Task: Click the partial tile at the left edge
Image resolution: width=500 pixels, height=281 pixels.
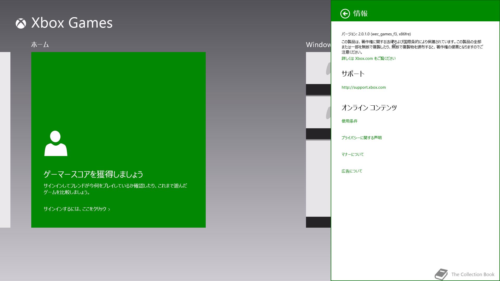Action: (5, 140)
